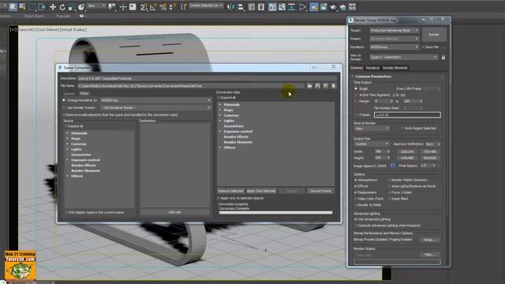Toggle the Percent Snap icon
Viewport: 505px width, 284px height.
coord(163,7)
